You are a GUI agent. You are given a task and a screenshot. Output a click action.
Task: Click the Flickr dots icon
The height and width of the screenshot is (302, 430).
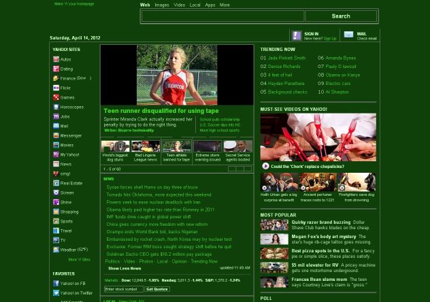(x=56, y=88)
